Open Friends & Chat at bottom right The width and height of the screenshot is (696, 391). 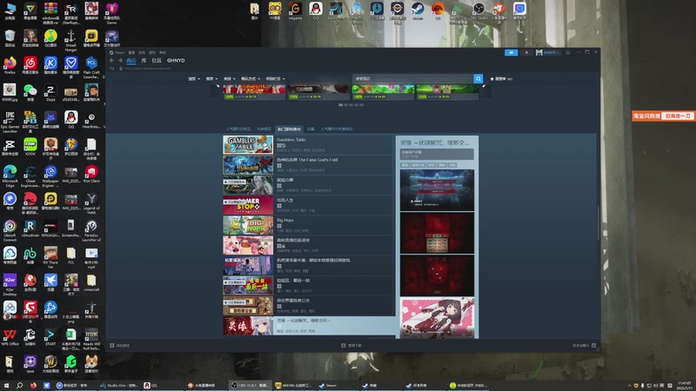click(584, 345)
